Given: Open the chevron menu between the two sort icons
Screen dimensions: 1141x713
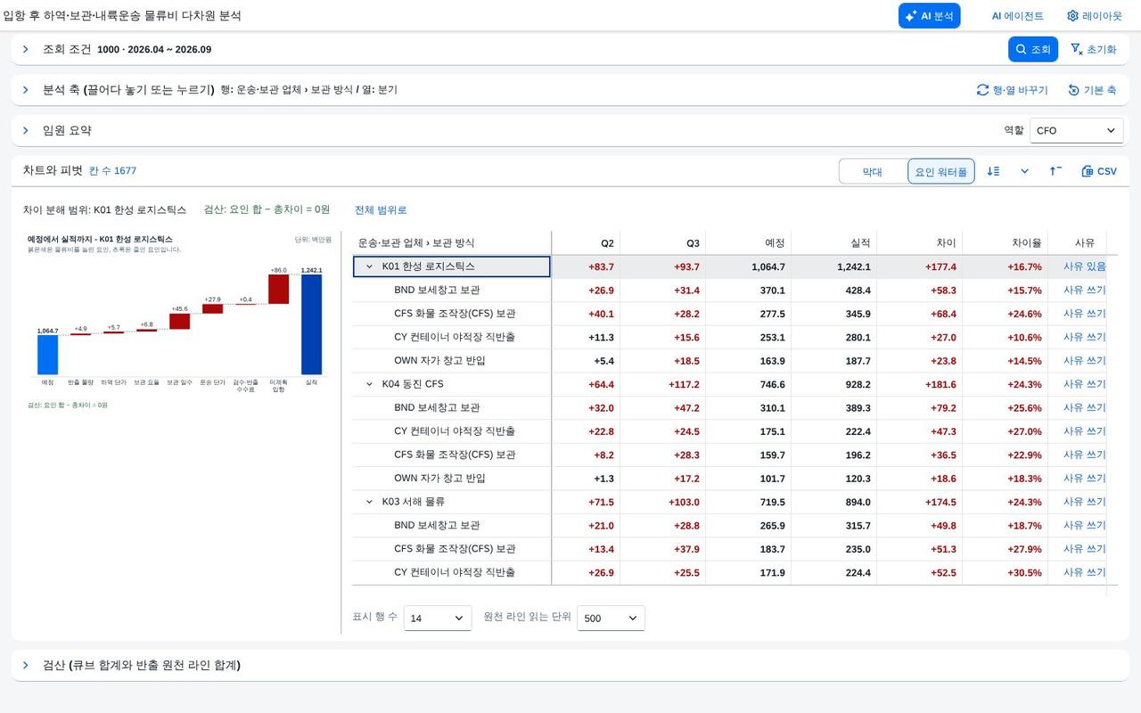Looking at the screenshot, I should (1024, 171).
